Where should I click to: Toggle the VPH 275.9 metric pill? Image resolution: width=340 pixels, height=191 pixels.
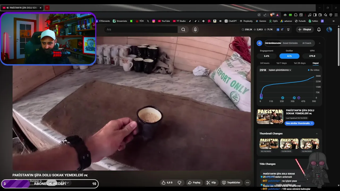[312, 56]
